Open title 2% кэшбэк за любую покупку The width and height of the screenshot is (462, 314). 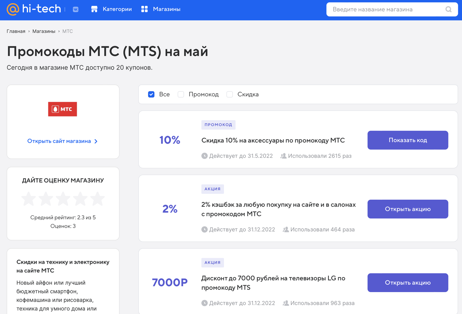click(x=279, y=209)
